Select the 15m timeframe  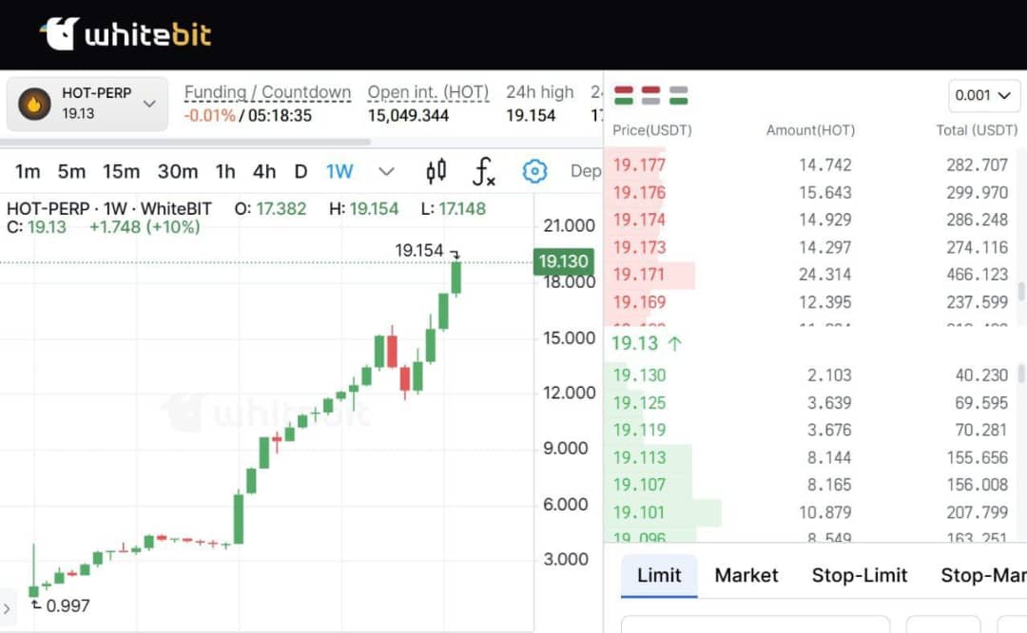121,171
